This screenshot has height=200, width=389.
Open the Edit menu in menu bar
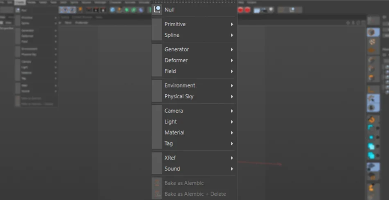tap(10, 2)
